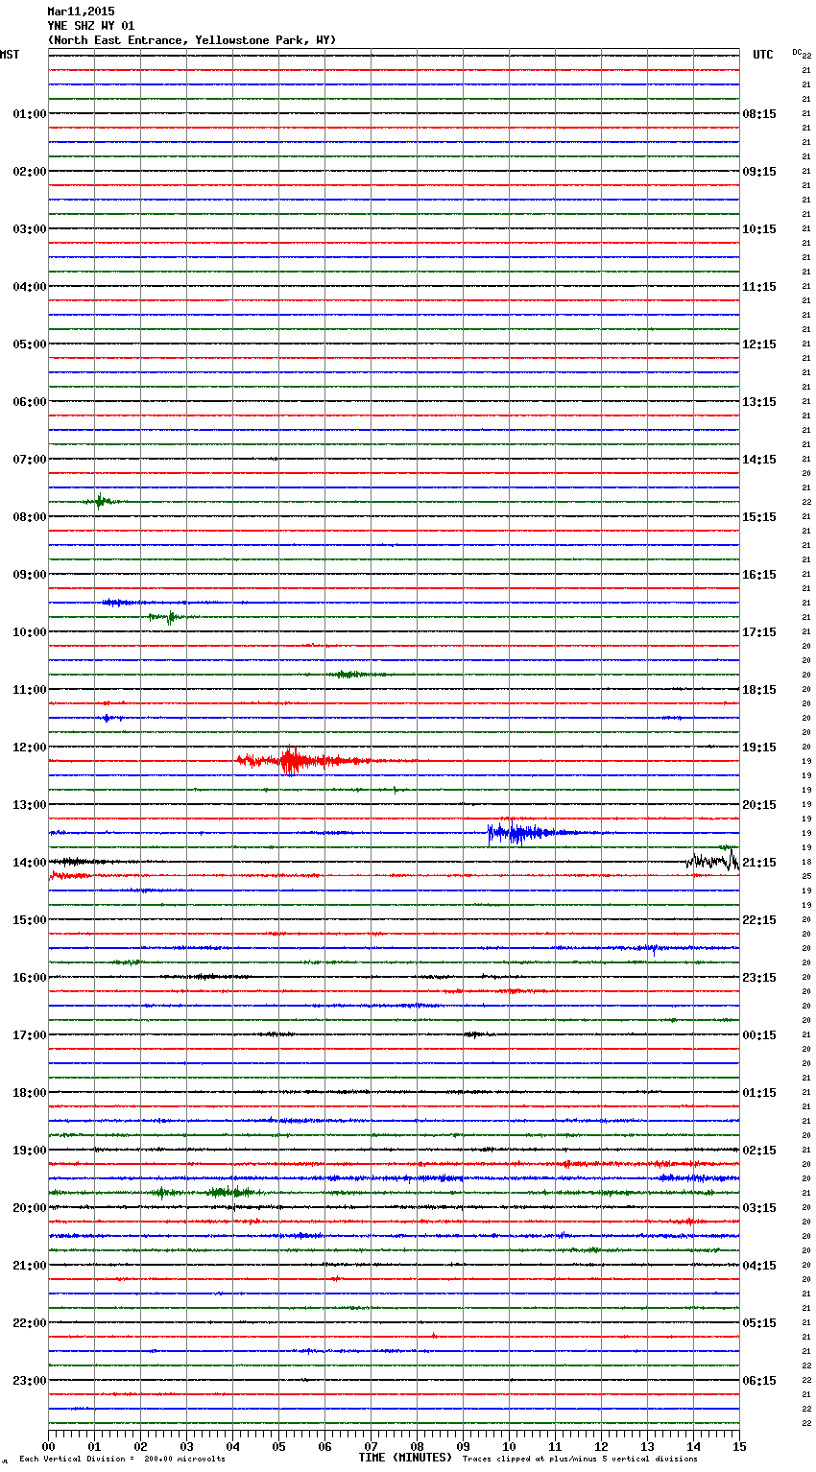Viewport: 816px width, 1472px height.
Task: Select the 10:00 MST time label
Action: [x=29, y=632]
